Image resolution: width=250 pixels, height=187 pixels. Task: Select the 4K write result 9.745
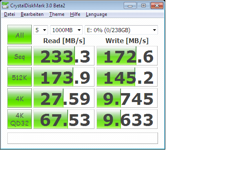pos(127,98)
